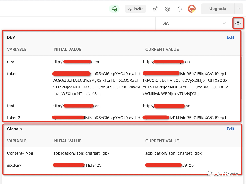Image resolution: width=246 pixels, height=184 pixels.
Task: Click Edit link for Globals
Action: [230, 129]
